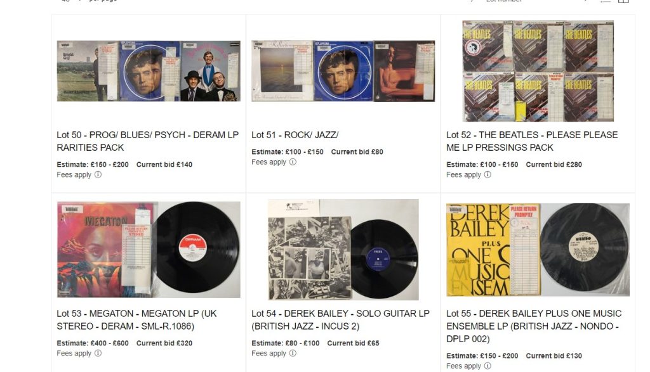Open the fees info icon under Lot 53

[98, 354]
